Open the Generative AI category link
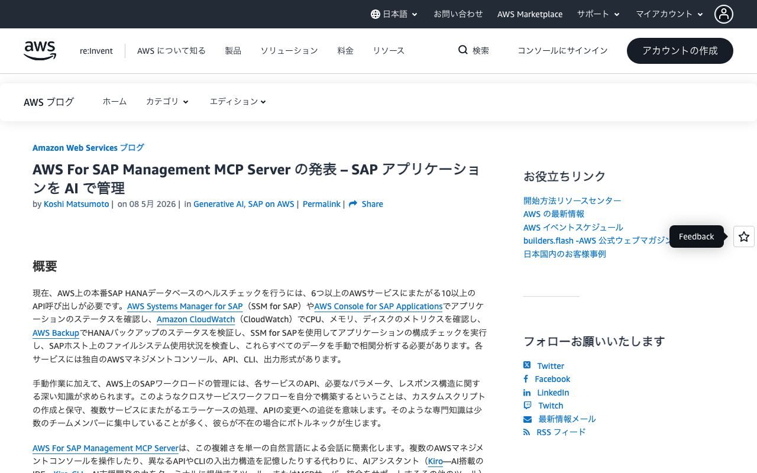 (x=218, y=204)
